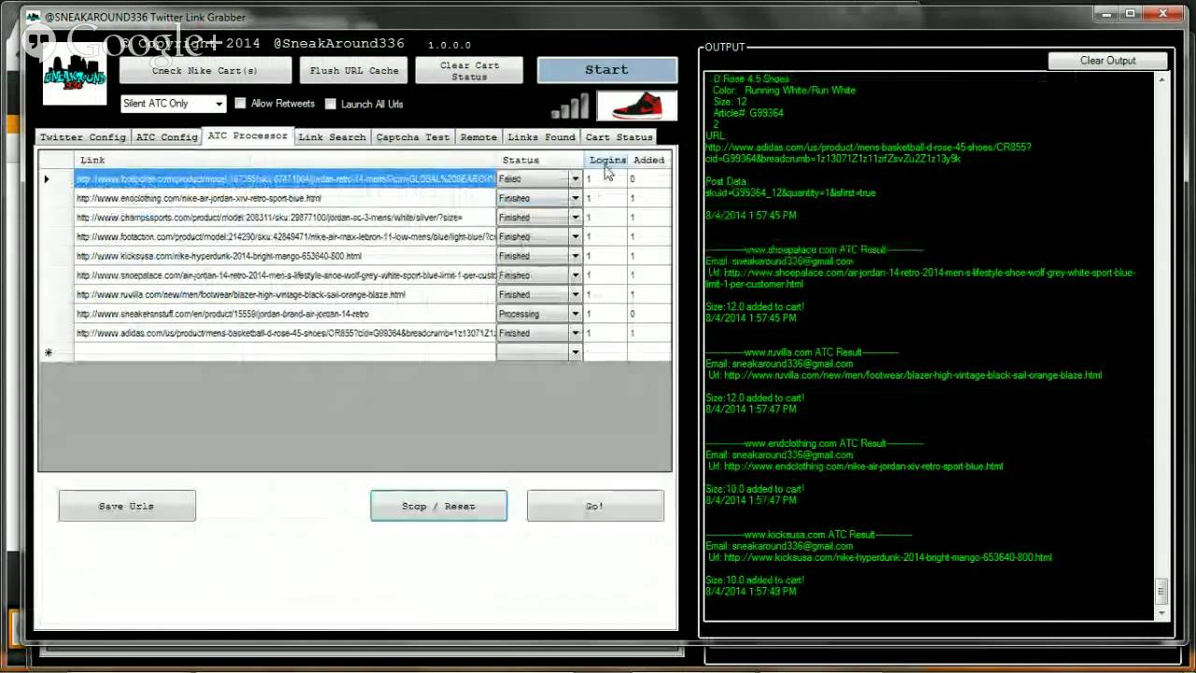Open the Processing status dropdown for sneakersnstuff row
This screenshot has width=1196, height=673.
575,314
